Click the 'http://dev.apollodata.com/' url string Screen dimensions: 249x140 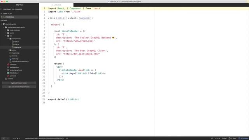pyautogui.click(x=81, y=54)
